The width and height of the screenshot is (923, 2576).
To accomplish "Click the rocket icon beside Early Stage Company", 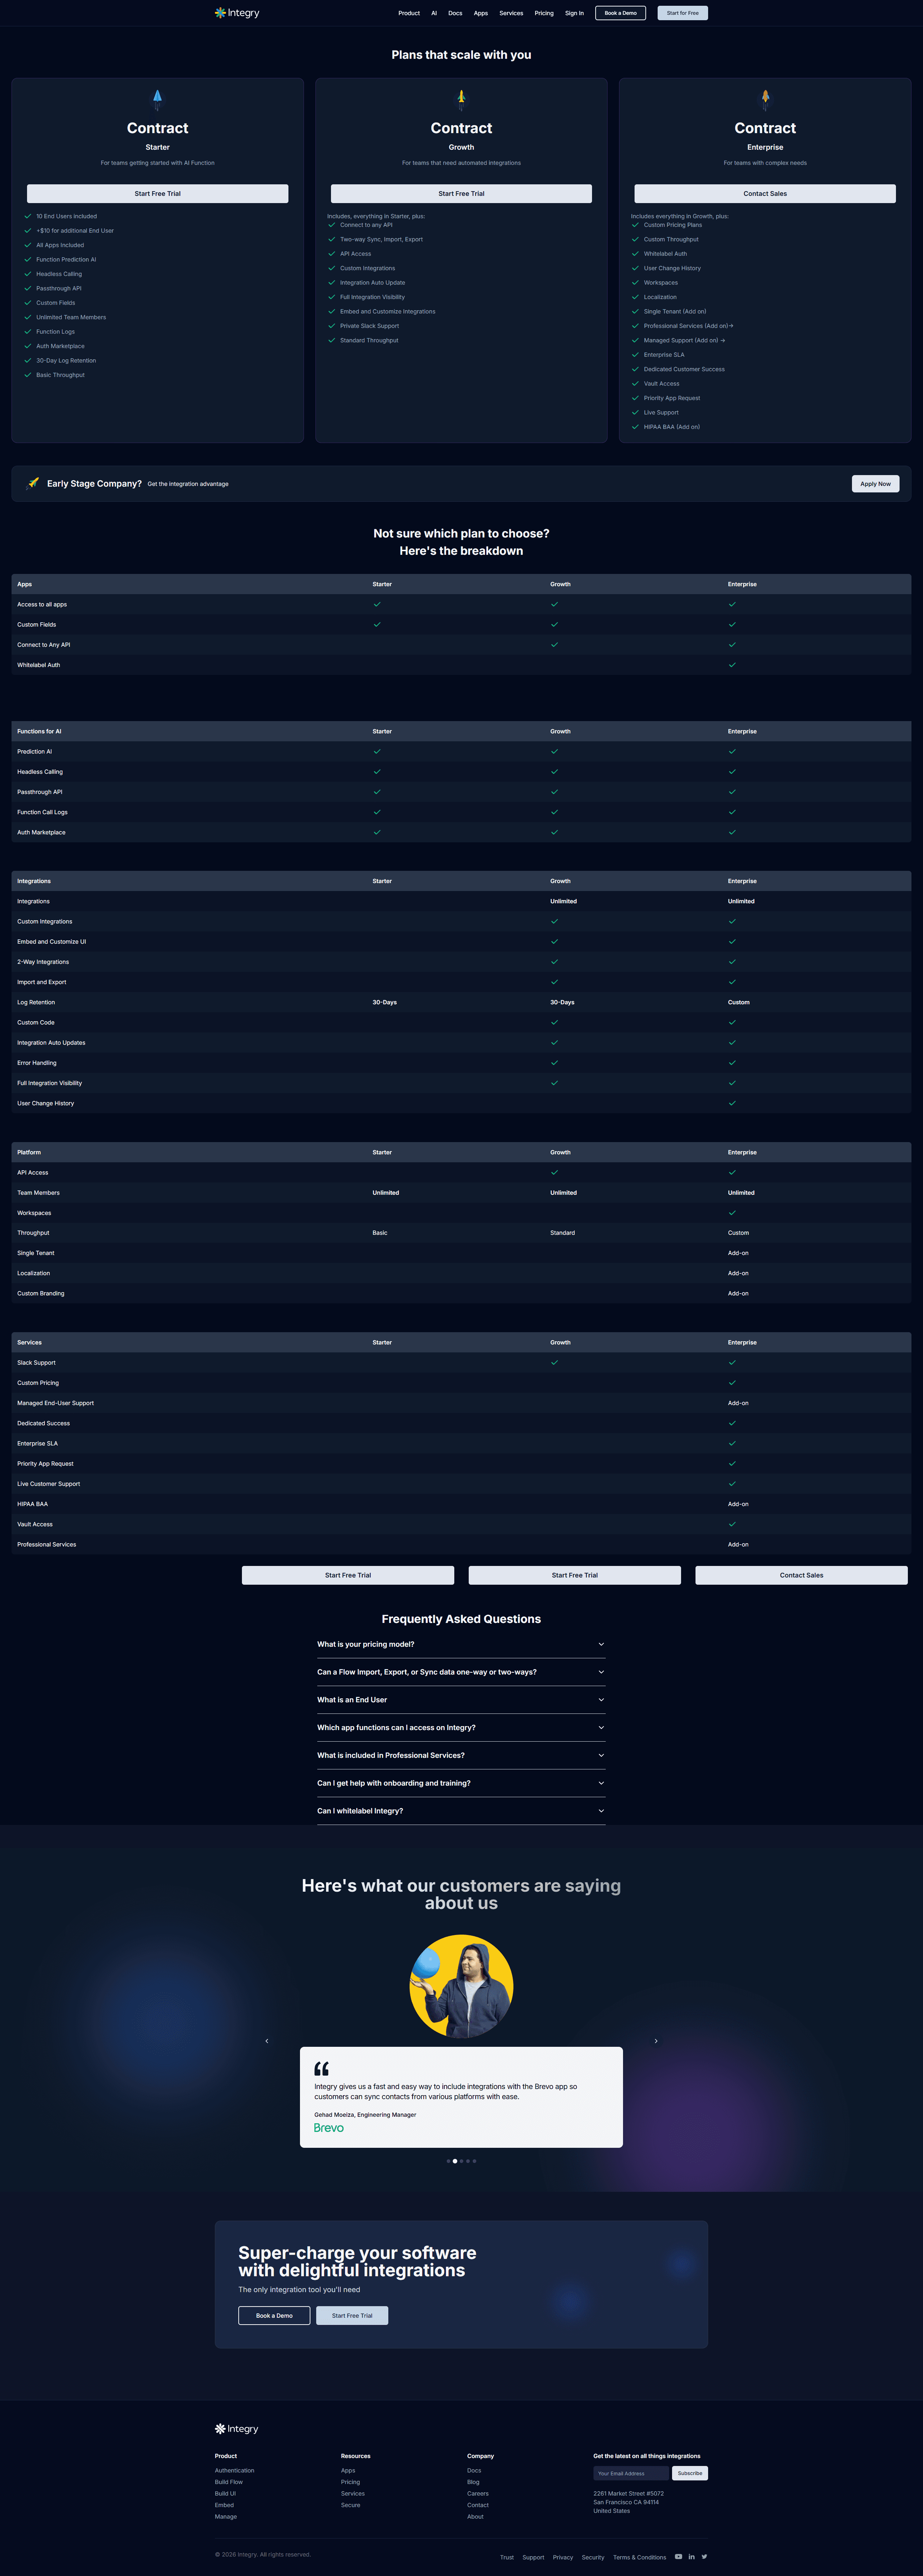I will point(33,483).
